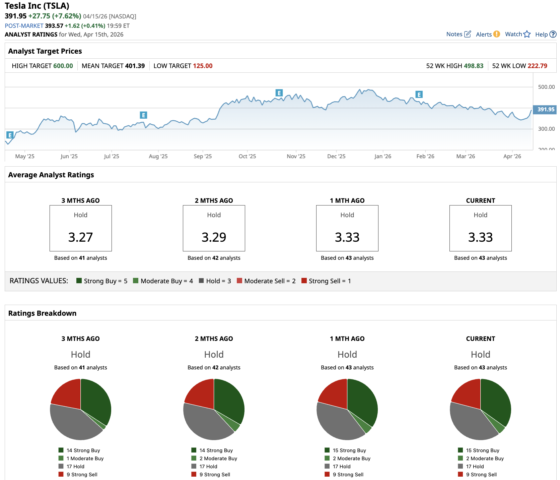
Task: Click the Notes pencil icon
Action: click(x=468, y=34)
